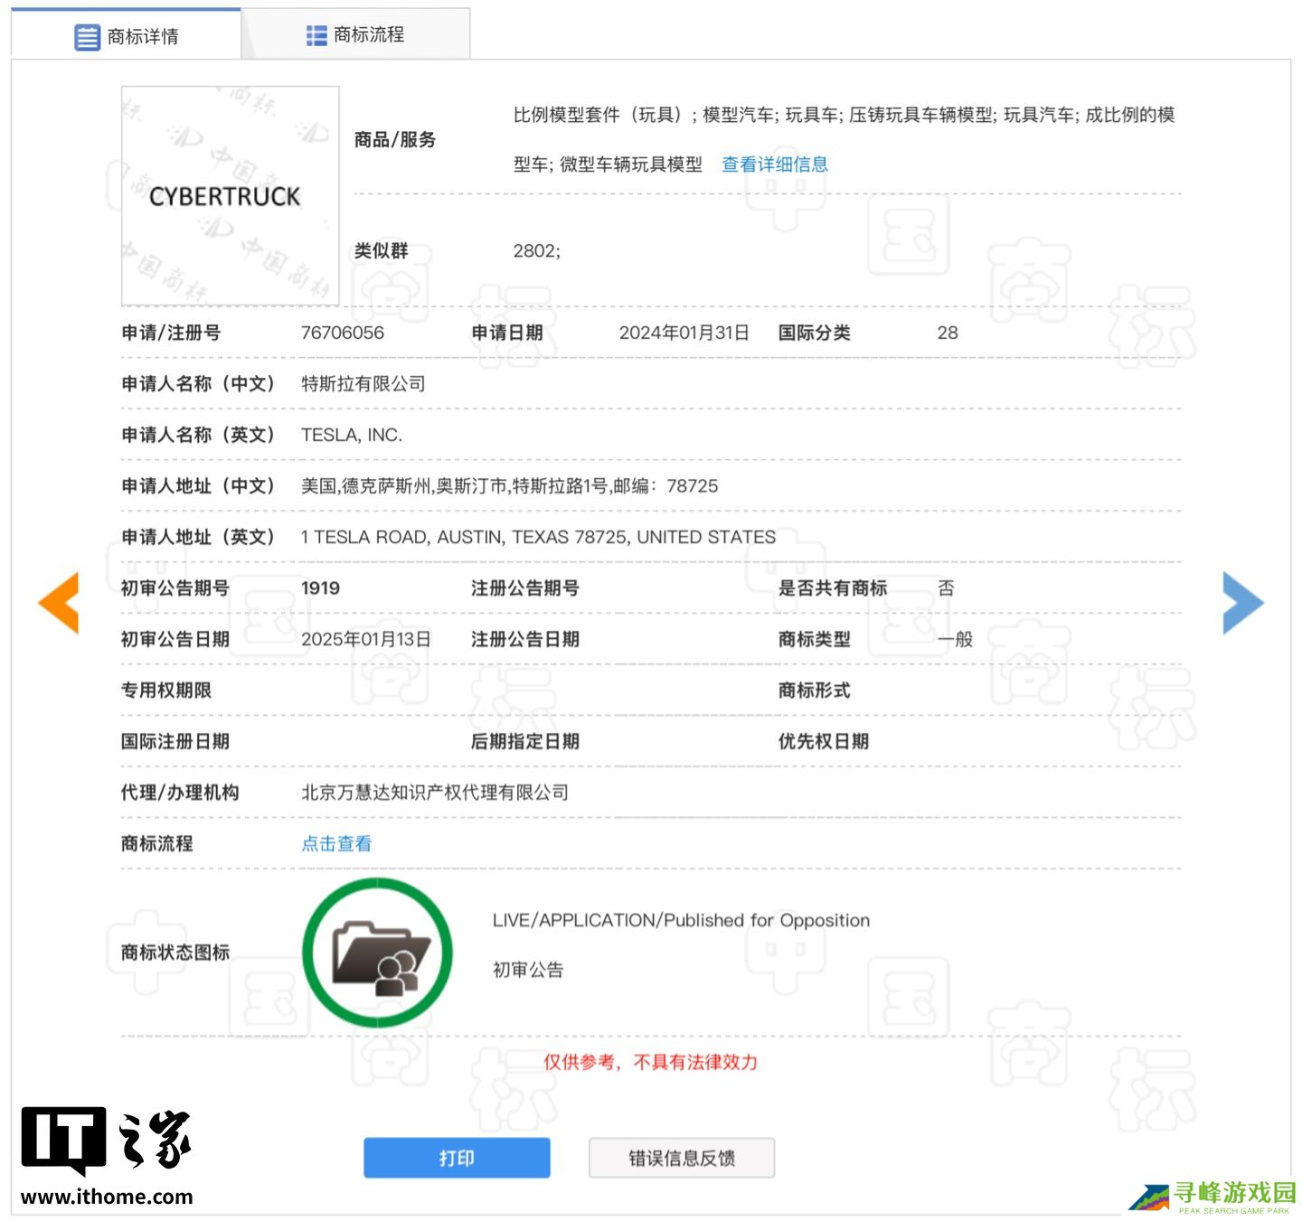The image size is (1302, 1221).
Task: Switch to the 商标流程 tab
Action: click(355, 35)
